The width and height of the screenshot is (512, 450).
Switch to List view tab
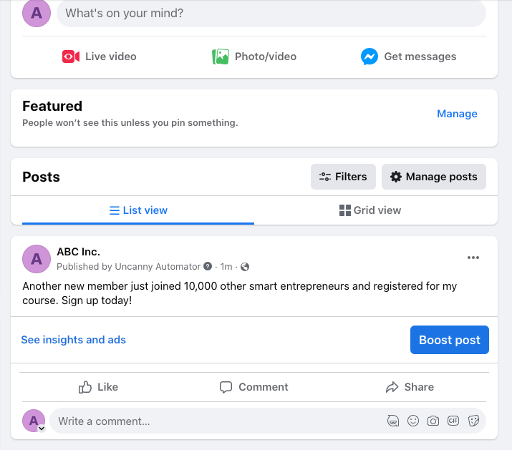click(138, 210)
